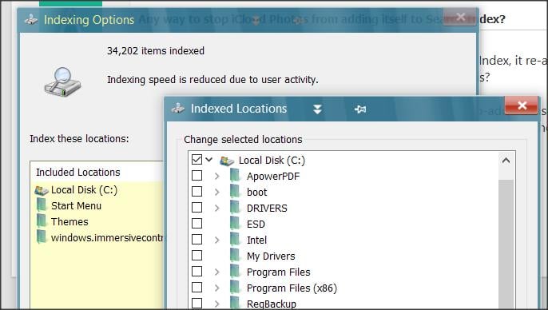Screen dimensions: 548x310
Task: Check the boot folder checkbox
Action: 197,192
